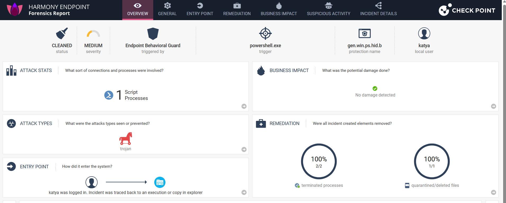Click the Check Point logo
Screen dimensions: 506x203
pyautogui.click(x=467, y=10)
